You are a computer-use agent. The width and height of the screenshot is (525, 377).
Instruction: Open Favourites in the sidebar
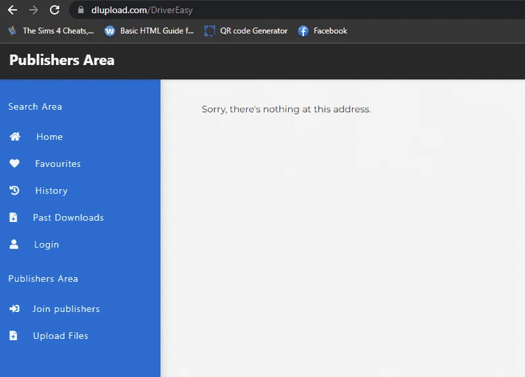(58, 164)
